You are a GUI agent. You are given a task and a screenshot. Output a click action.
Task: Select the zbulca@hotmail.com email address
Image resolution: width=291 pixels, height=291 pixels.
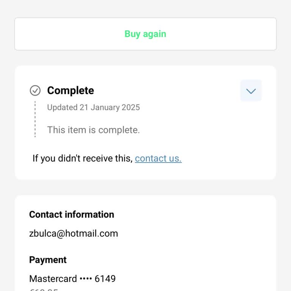[x=74, y=233]
